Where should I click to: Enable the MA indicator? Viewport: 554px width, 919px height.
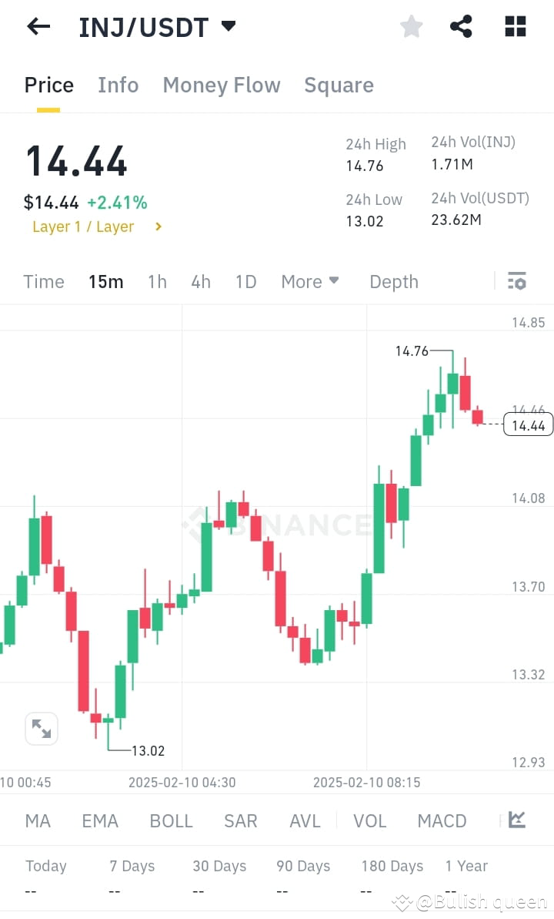(x=37, y=821)
